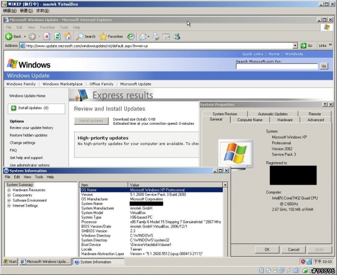Click Go next to Microsoft.com search box

pos(324,66)
